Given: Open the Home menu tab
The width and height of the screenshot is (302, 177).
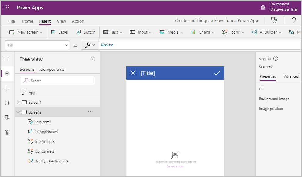Looking at the screenshot, I should click(x=27, y=21).
